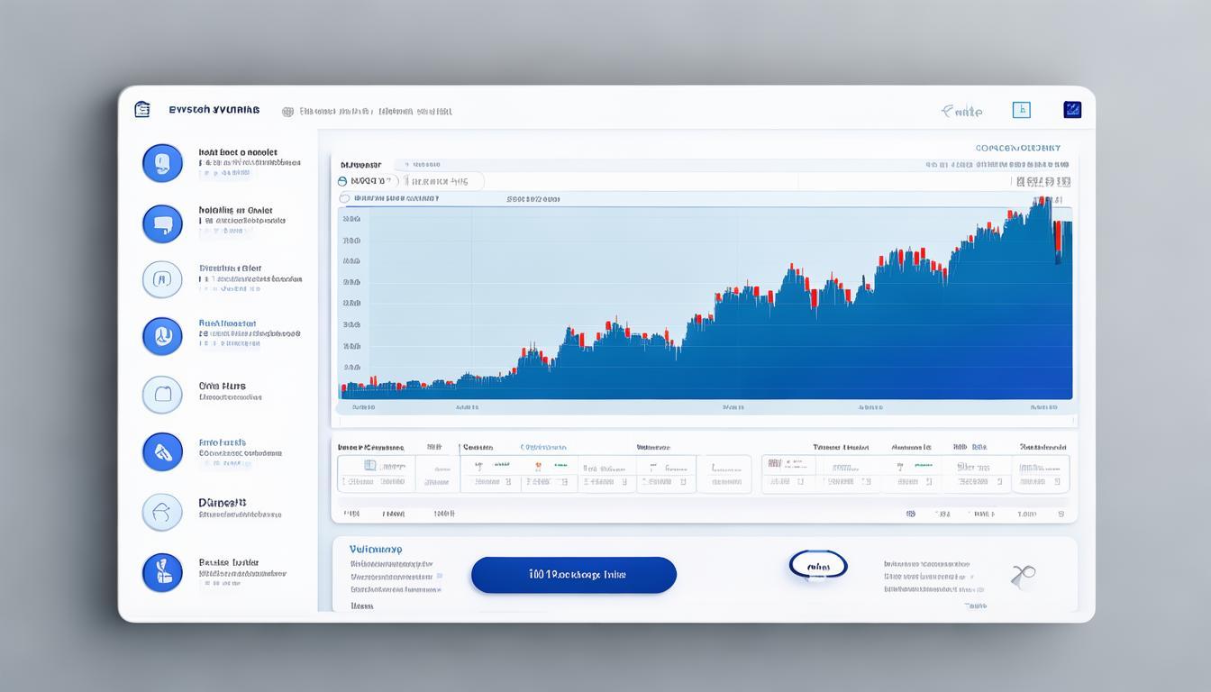
Task: Select the outlined square sidebar icon
Action: (162, 395)
